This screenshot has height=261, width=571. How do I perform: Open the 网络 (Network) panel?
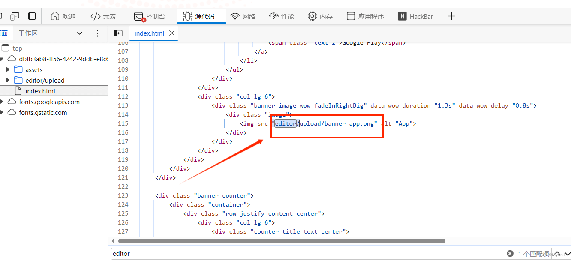click(243, 16)
